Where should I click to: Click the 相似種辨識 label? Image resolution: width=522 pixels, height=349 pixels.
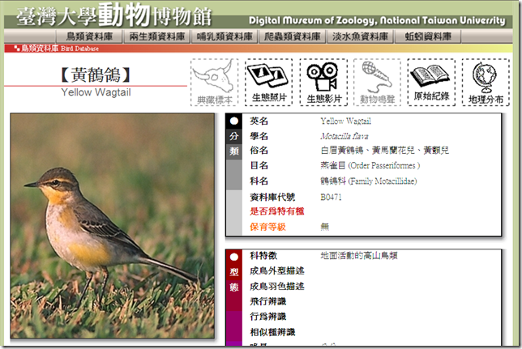pyautogui.click(x=272, y=332)
